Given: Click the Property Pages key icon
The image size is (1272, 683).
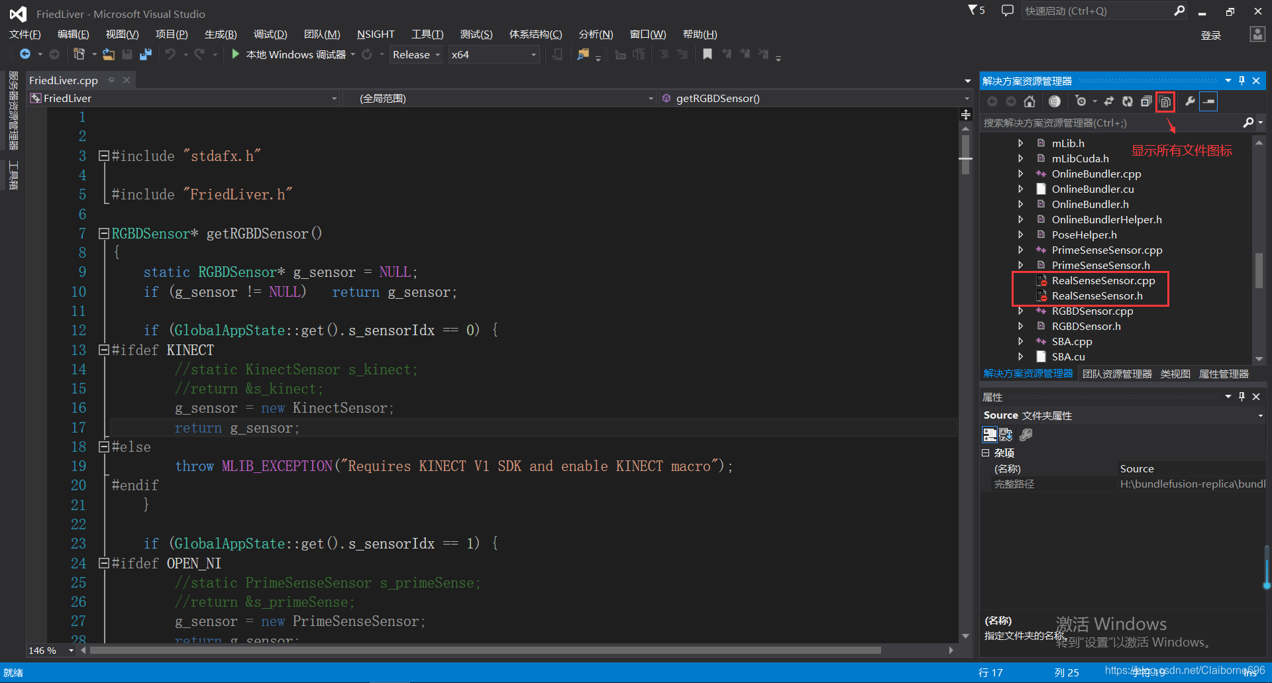Looking at the screenshot, I should 1026,435.
